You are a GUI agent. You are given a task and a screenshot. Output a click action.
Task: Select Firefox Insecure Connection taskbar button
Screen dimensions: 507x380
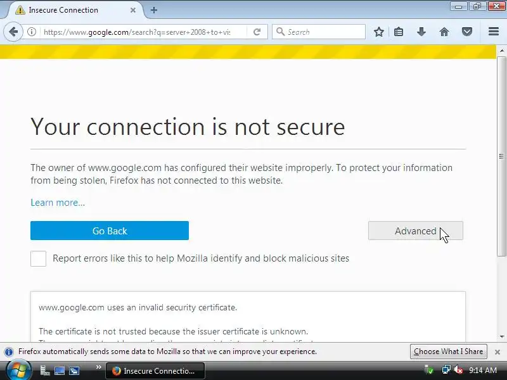[155, 370]
